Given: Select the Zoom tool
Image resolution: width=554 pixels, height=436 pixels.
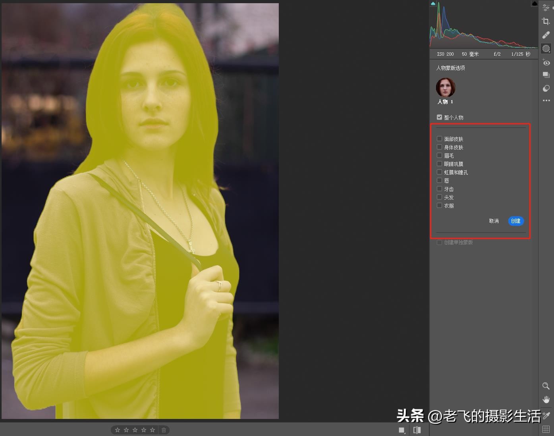Looking at the screenshot, I should coord(546,386).
